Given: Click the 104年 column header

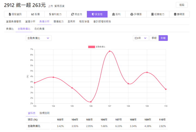Looking at the screenshot, I should 75,120.
